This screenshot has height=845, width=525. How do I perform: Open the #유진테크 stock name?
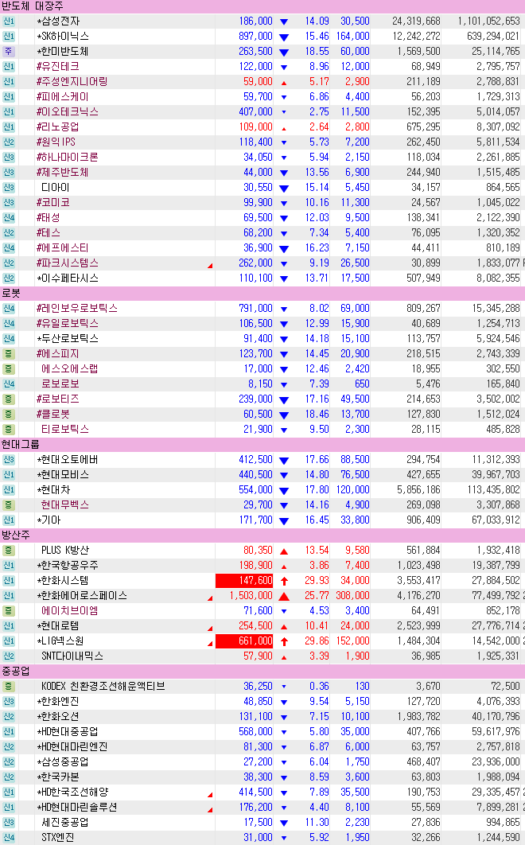(58, 66)
